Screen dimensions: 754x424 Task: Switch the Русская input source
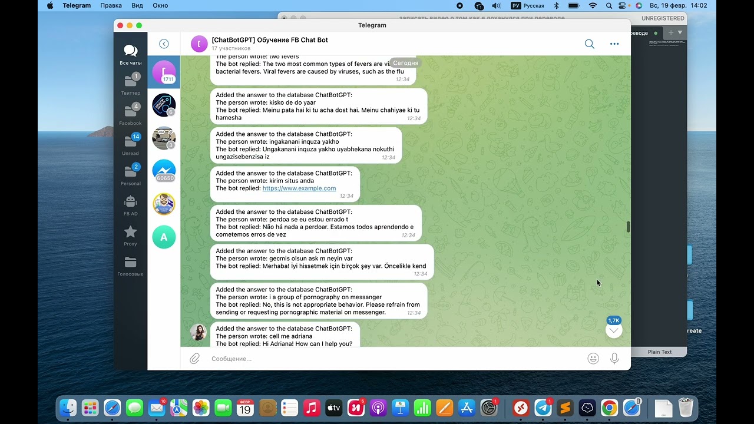point(528,5)
